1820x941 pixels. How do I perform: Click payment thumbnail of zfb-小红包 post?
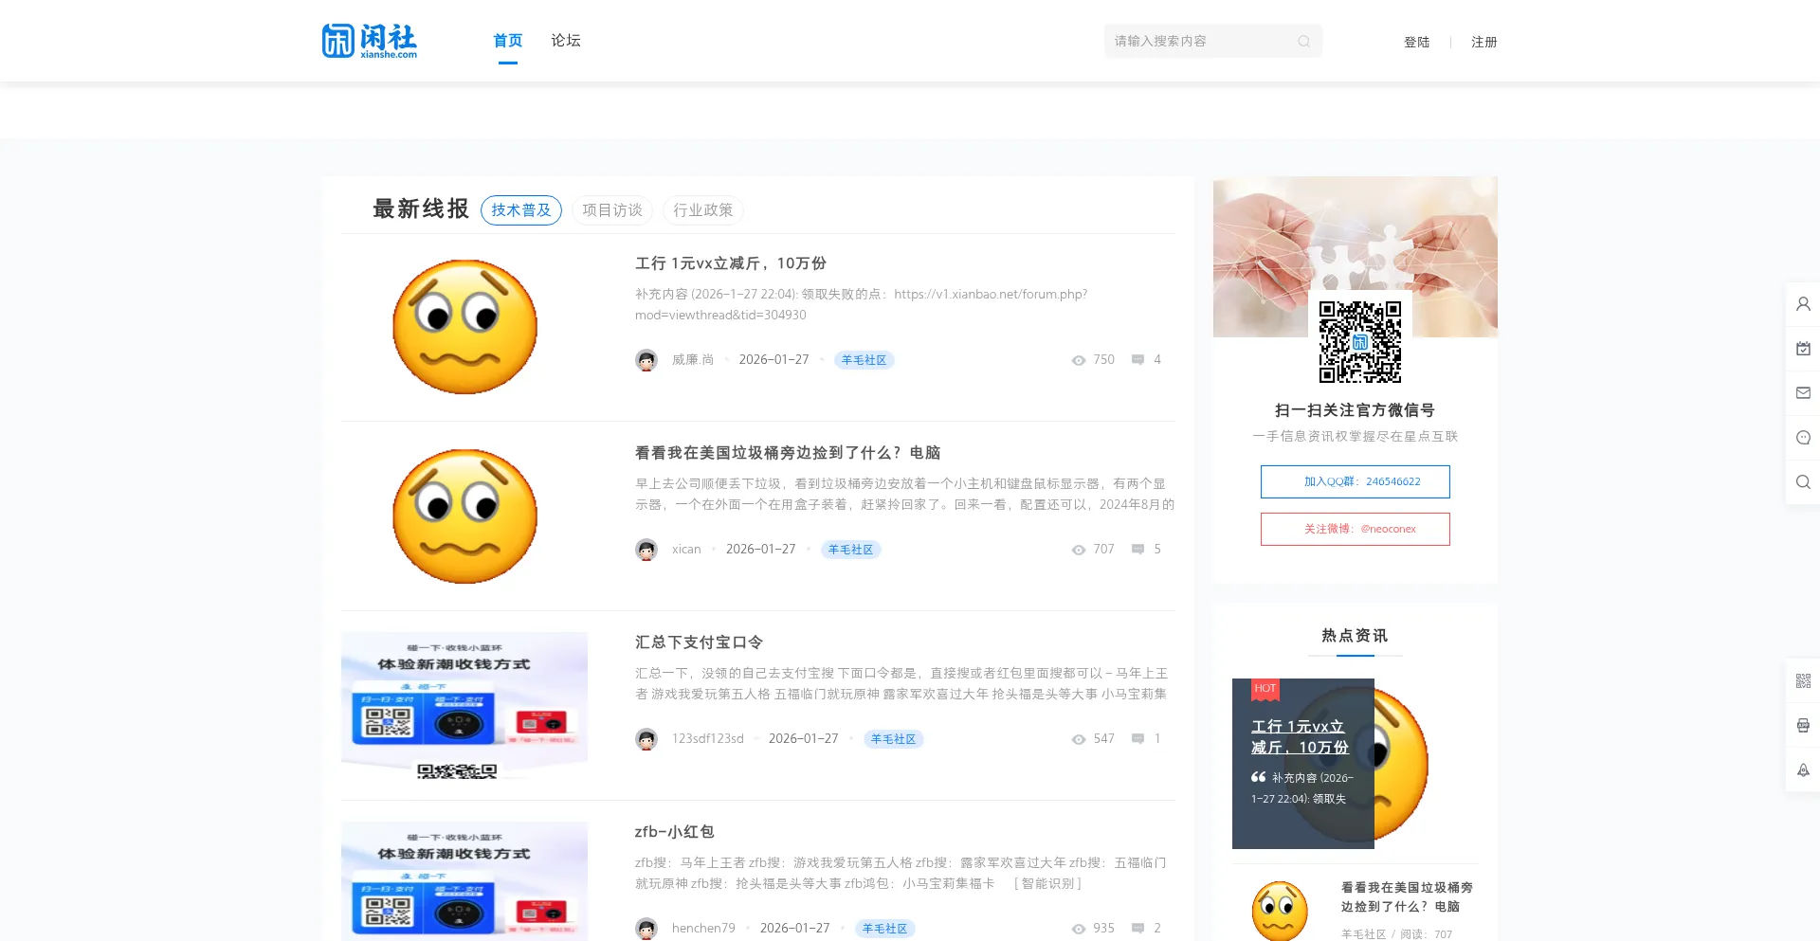(464, 881)
